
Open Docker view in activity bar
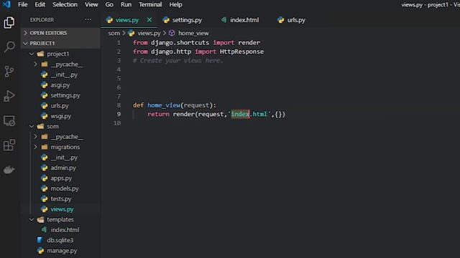click(x=9, y=169)
